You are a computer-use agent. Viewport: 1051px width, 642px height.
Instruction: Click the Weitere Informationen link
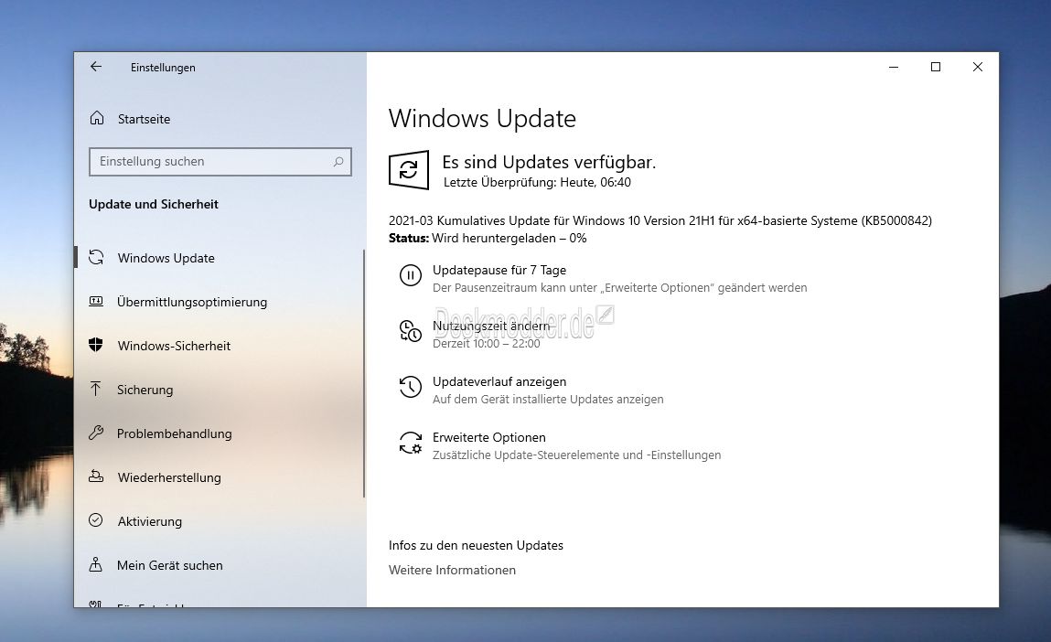pyautogui.click(x=453, y=571)
